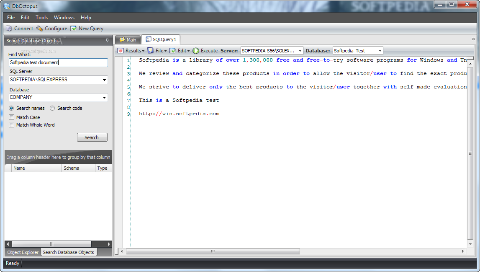Click the Edit icon in query toolbar
480x272 pixels.
coord(173,51)
